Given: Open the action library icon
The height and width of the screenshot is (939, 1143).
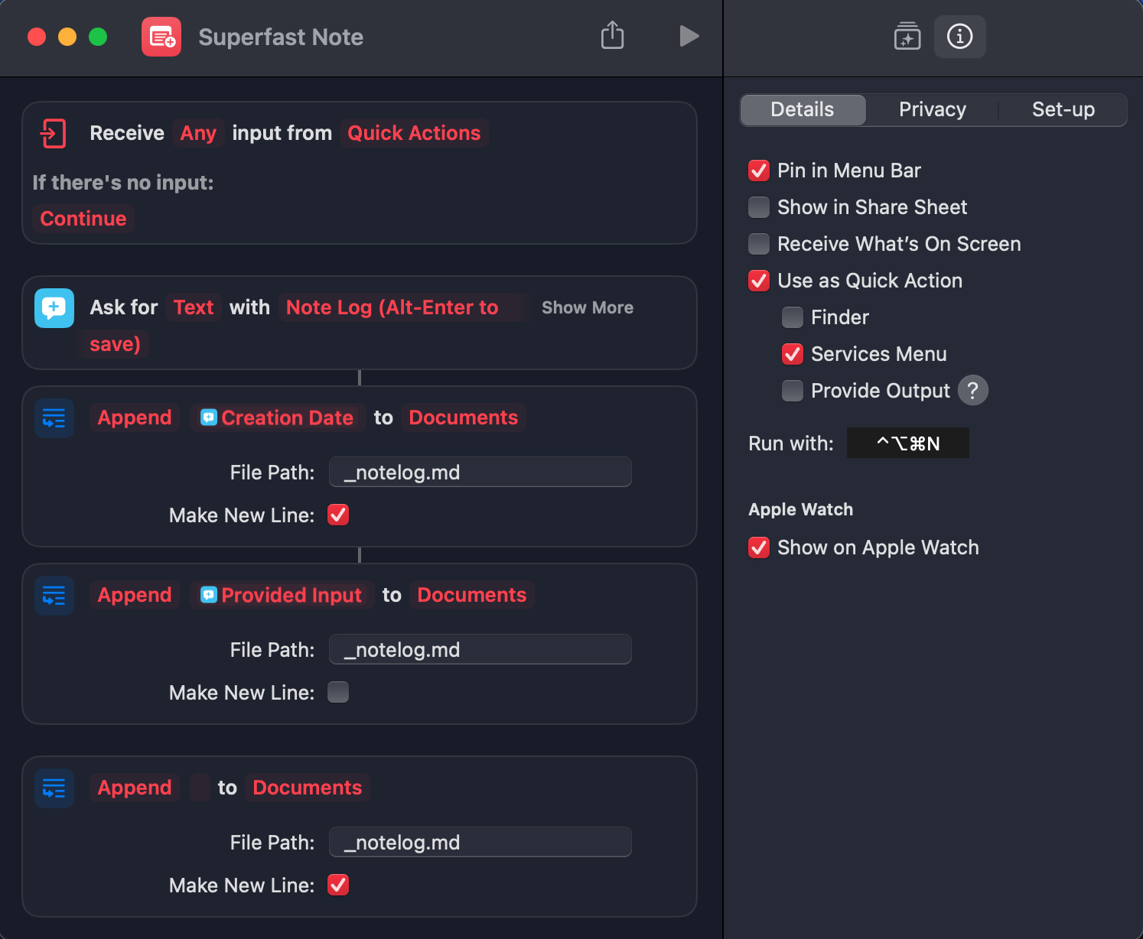Looking at the screenshot, I should tap(907, 36).
